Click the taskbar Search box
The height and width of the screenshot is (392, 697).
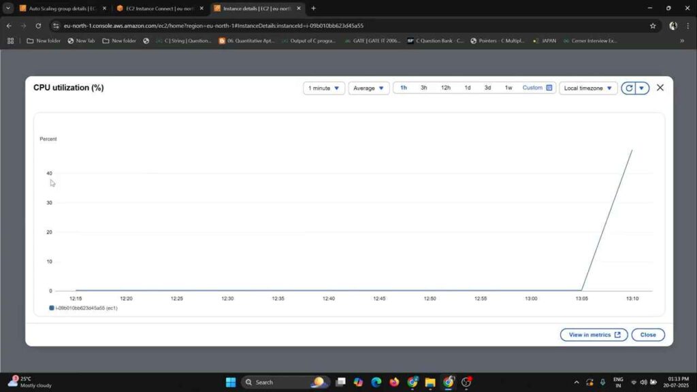coord(285,382)
